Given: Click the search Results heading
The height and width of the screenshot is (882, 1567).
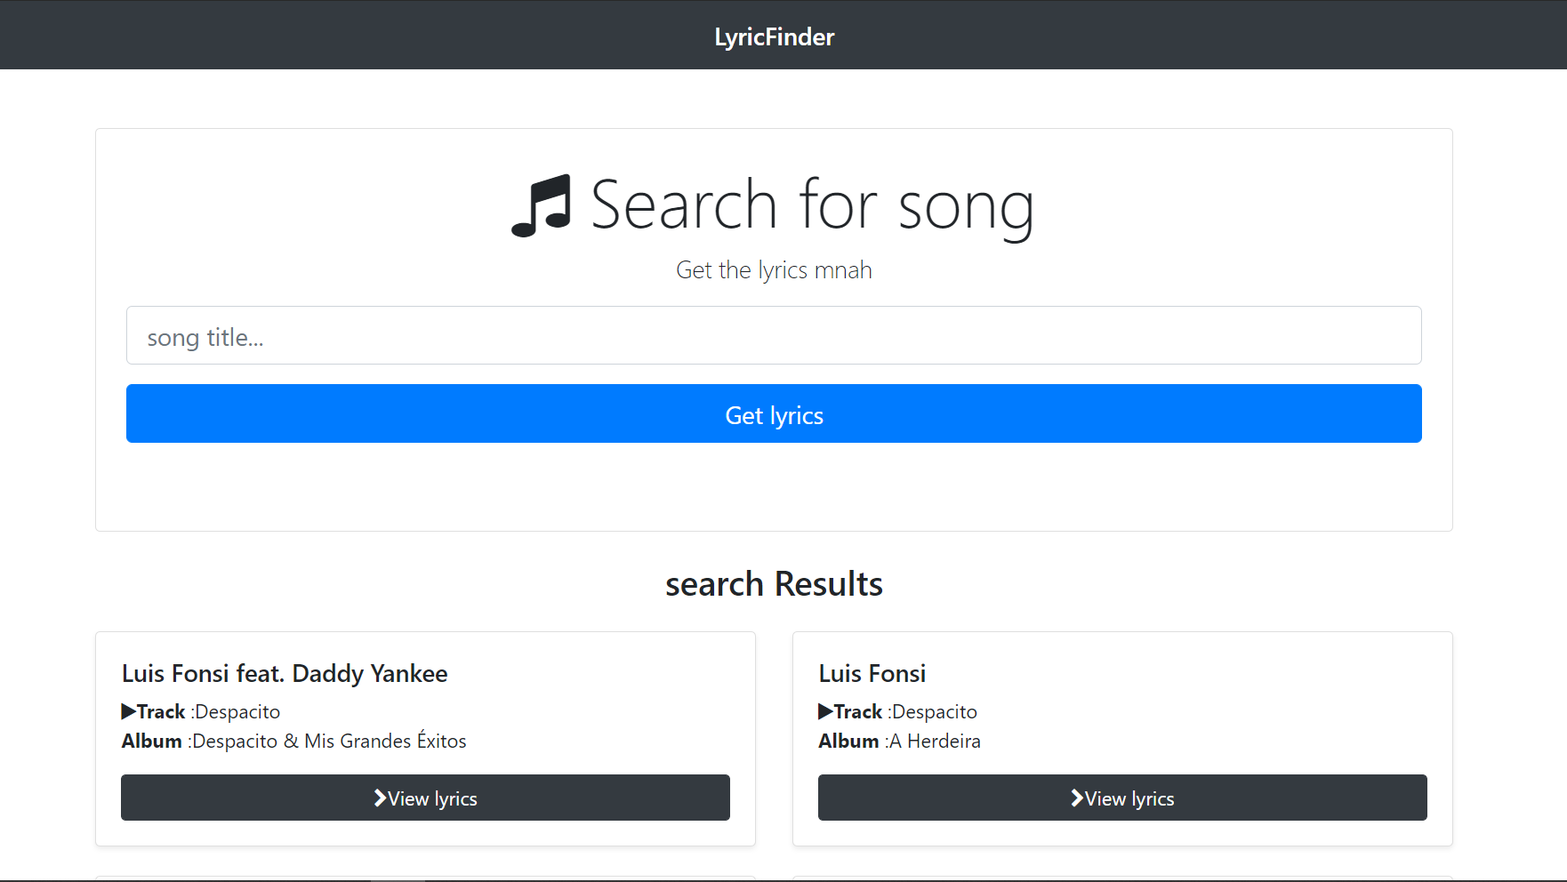Looking at the screenshot, I should [x=774, y=584].
